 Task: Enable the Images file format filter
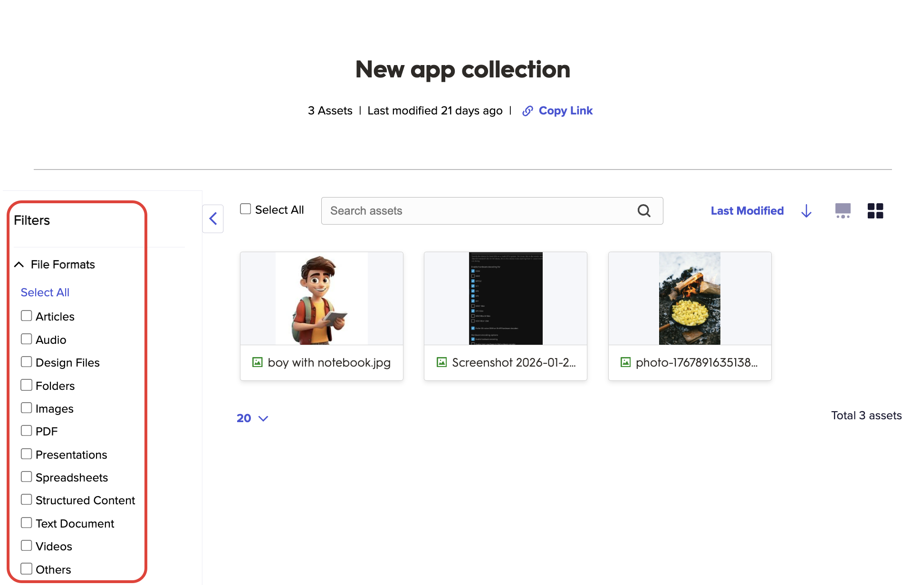pyautogui.click(x=27, y=408)
